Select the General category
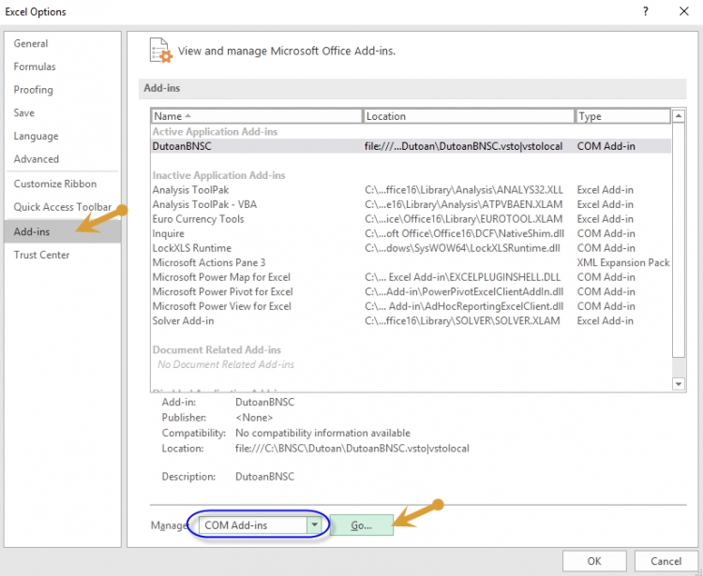Viewport: 703px width, 576px height. click(x=31, y=43)
